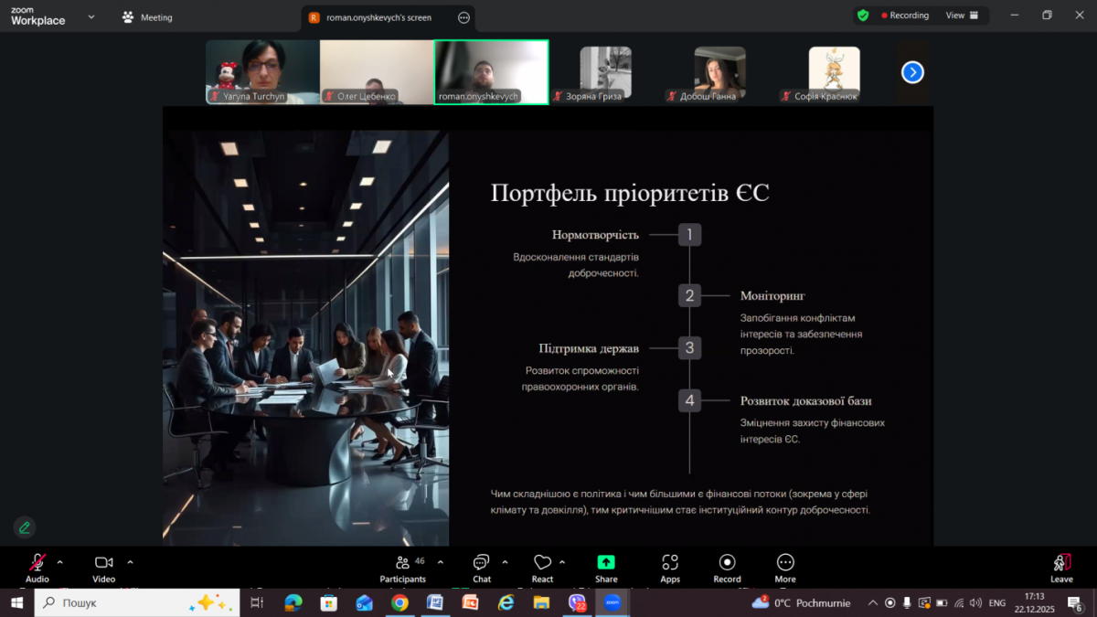Screen dimensions: 1097x617
Task: Click the encryption shield icon
Action: coord(863,16)
